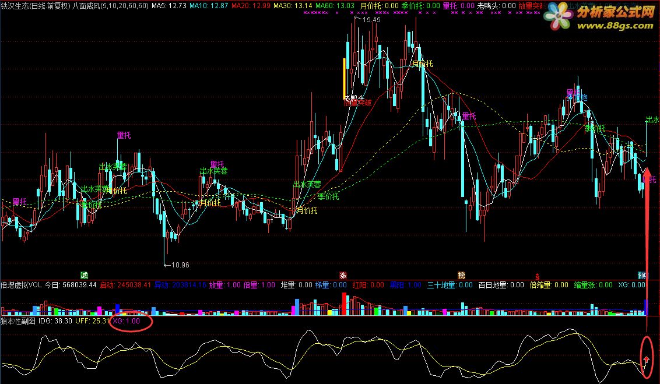Click 量托: 0.00 in the header line

click(x=459, y=6)
